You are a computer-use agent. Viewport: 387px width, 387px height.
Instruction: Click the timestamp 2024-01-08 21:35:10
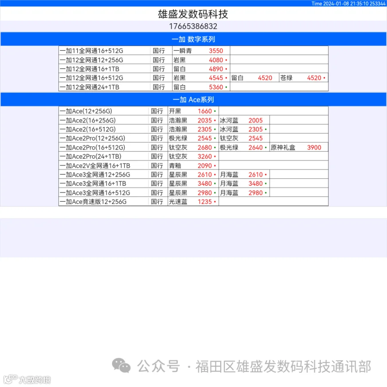coord(346,3)
